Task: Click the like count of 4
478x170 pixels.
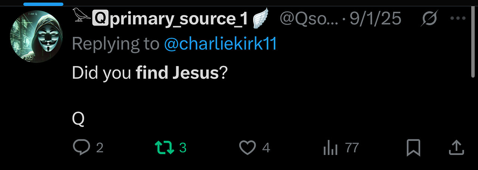Action: (x=266, y=148)
